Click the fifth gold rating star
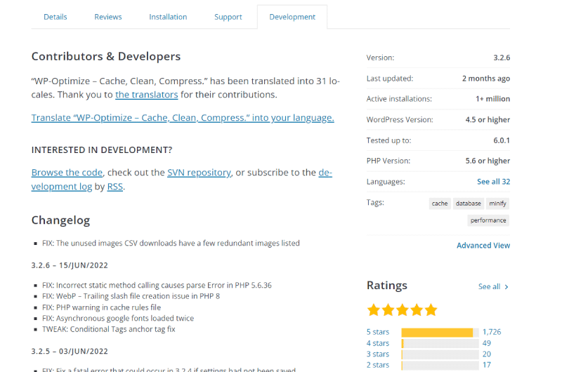562x372 pixels. tap(431, 310)
